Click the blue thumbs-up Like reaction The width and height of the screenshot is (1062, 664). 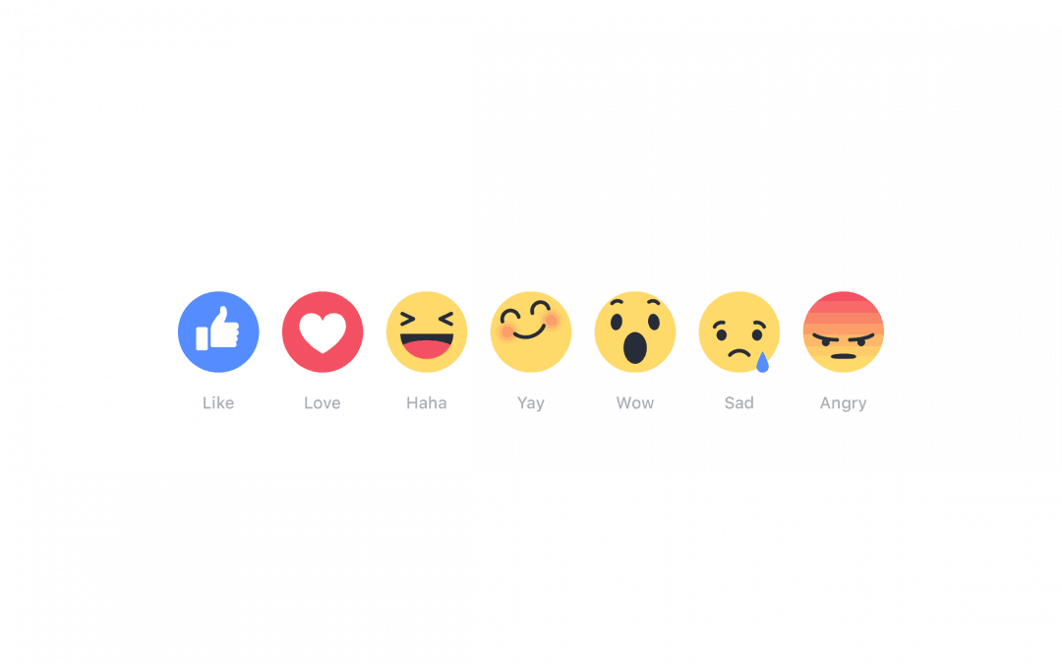(218, 332)
